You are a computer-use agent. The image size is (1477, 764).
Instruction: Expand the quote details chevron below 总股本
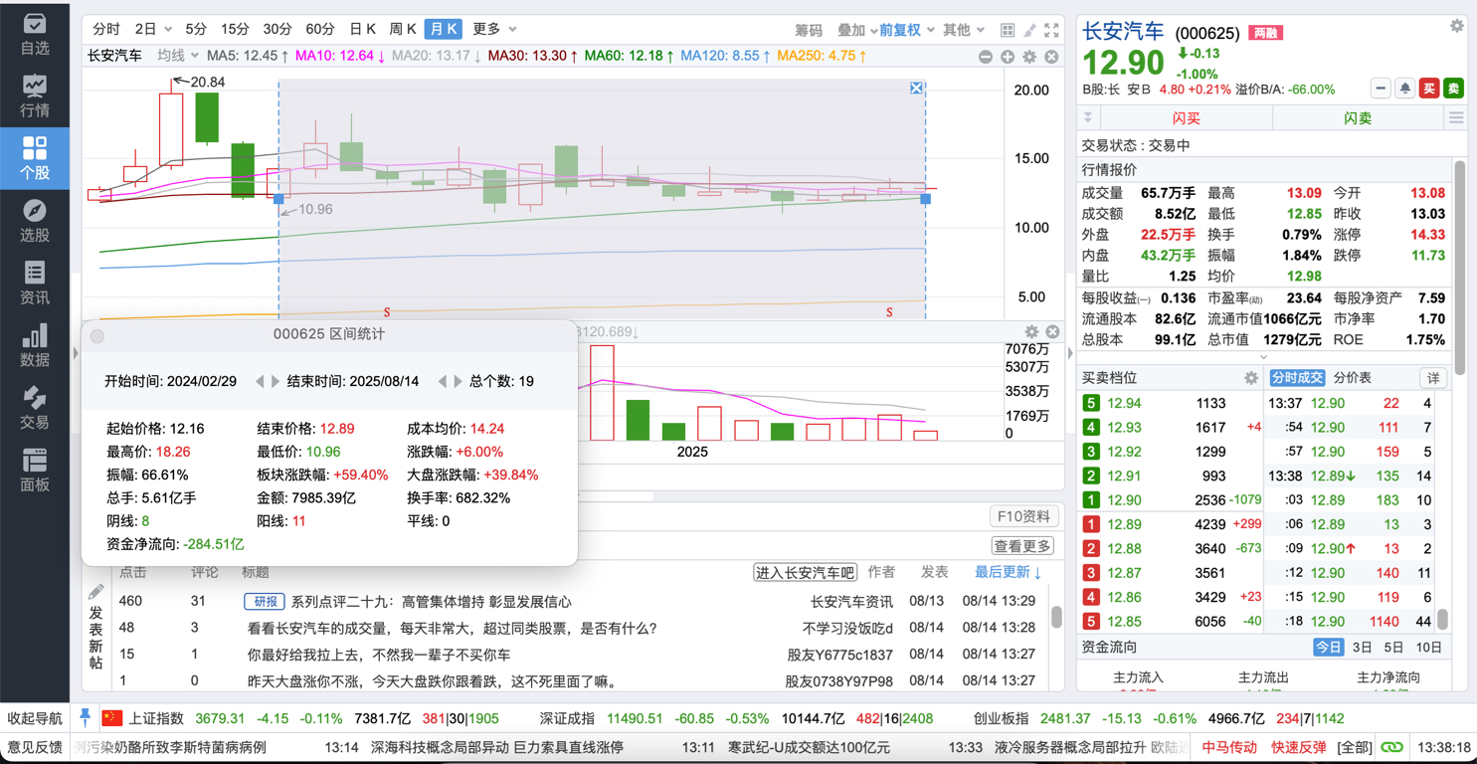pos(1263,356)
